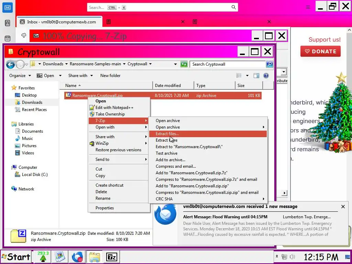Open the Calendar sidebar icon
The image size is (352, 264).
click(8, 38)
